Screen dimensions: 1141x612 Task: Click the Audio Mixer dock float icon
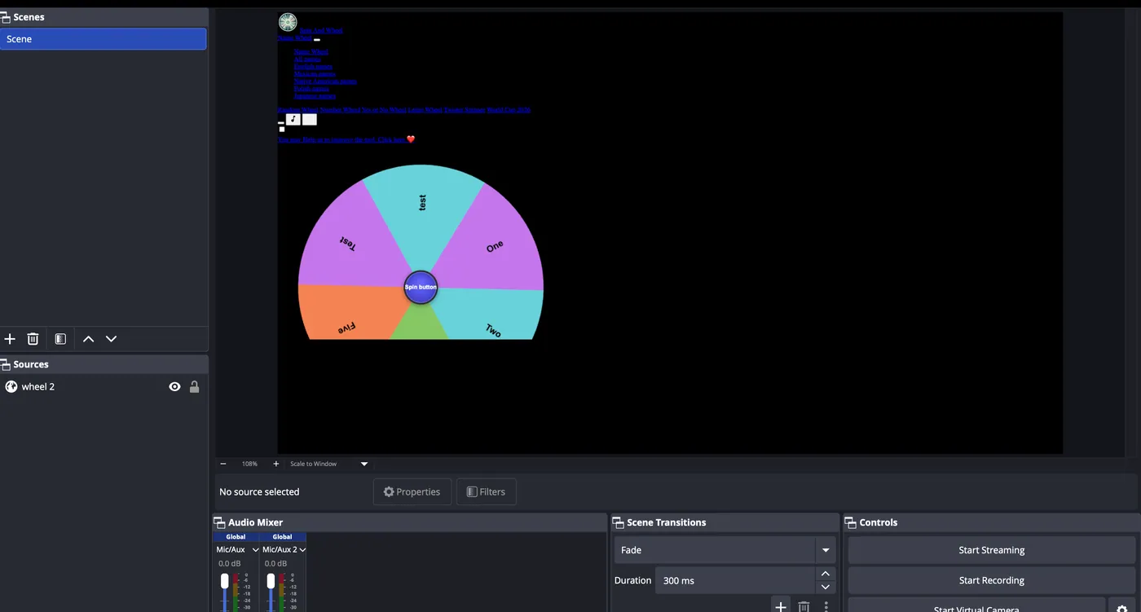219,522
